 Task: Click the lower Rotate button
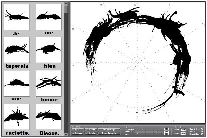click(x=91, y=133)
